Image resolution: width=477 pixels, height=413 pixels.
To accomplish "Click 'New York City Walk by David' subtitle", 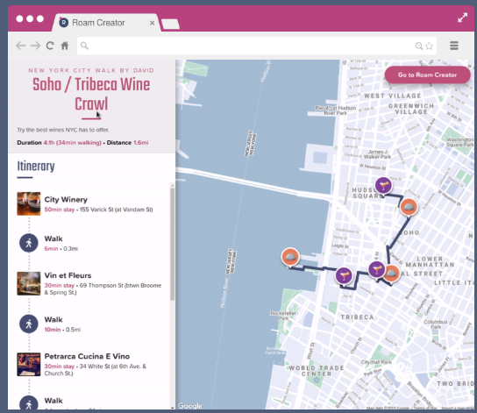I will click(x=91, y=70).
